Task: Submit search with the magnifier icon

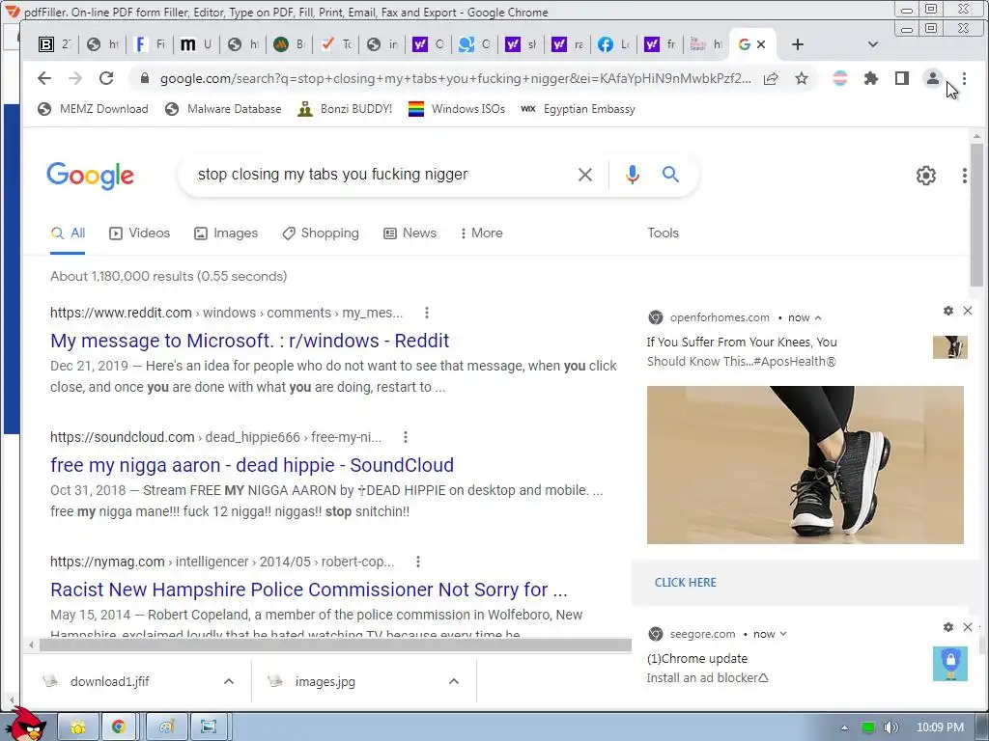Action: [x=670, y=175]
